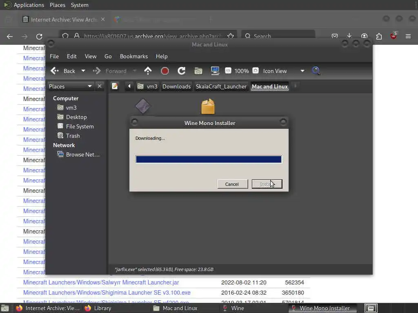
Task: Switch to Wine Mono Installer taskbar entry
Action: coord(323,308)
